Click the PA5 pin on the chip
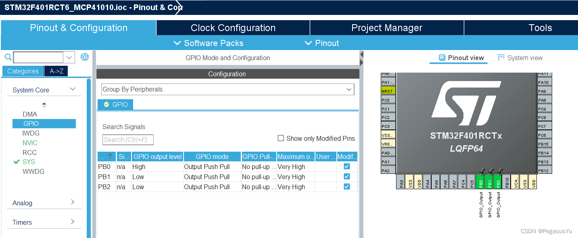This screenshot has width=578, height=238. (x=437, y=182)
